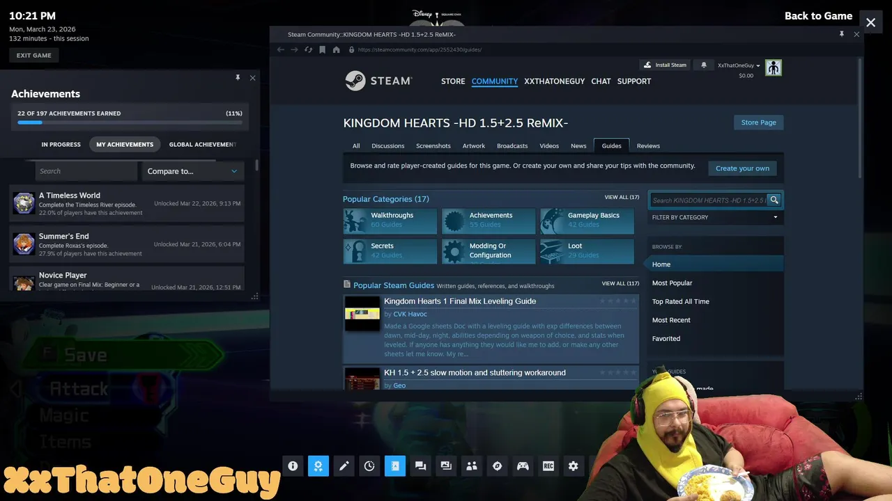Screen dimensions: 892x501
Task: Go back using browser back arrow
Action: tap(281, 49)
